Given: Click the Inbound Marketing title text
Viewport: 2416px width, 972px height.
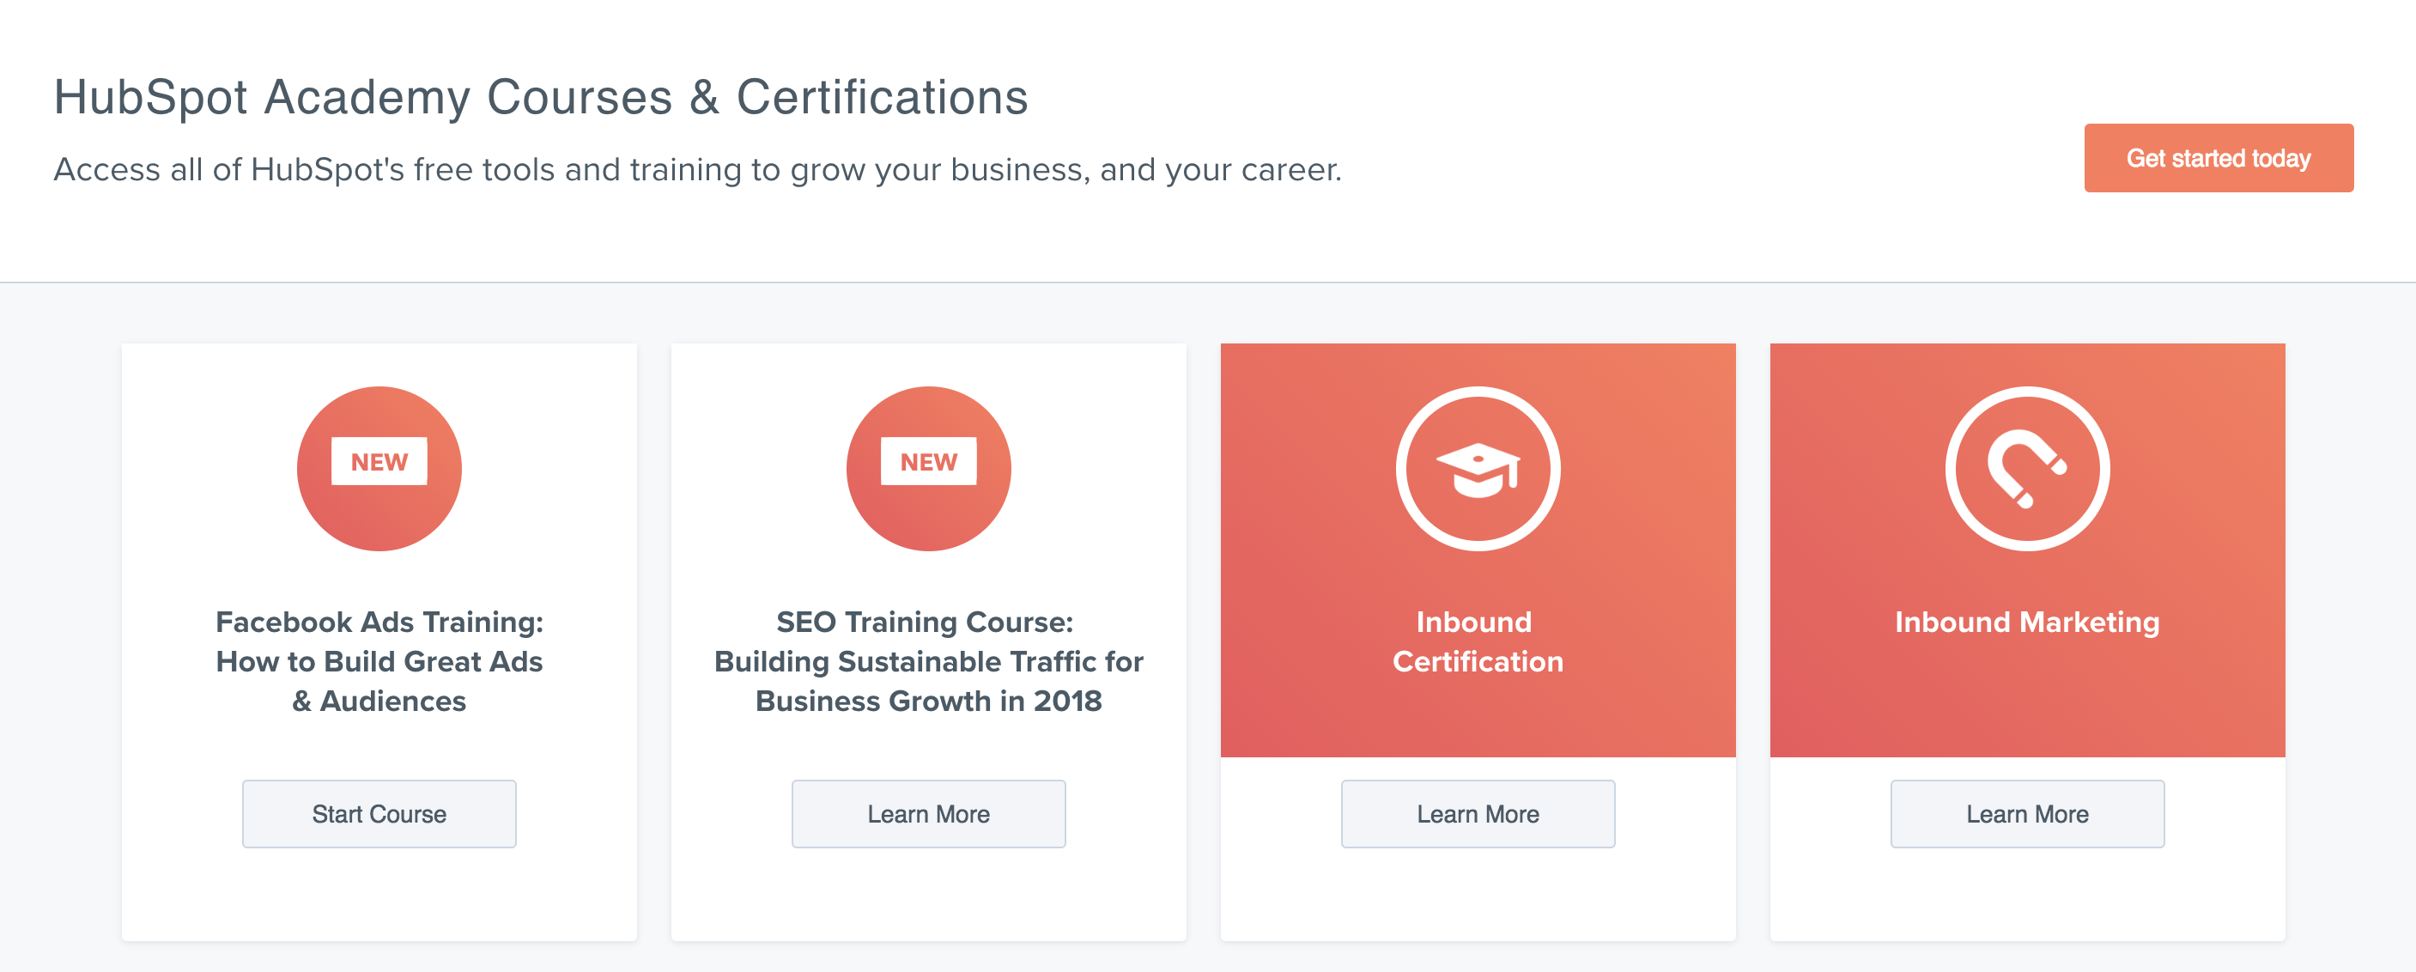Looking at the screenshot, I should coord(2026,621).
